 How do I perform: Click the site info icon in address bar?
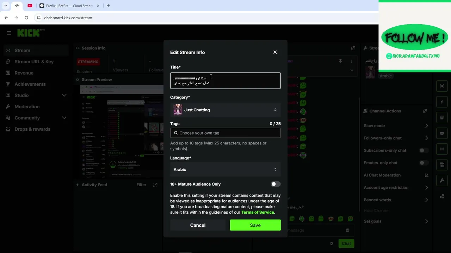click(39, 18)
